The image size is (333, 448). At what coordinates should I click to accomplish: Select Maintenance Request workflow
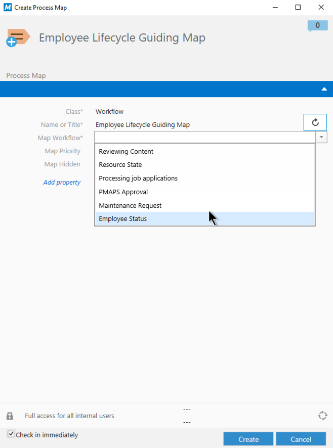(205, 205)
